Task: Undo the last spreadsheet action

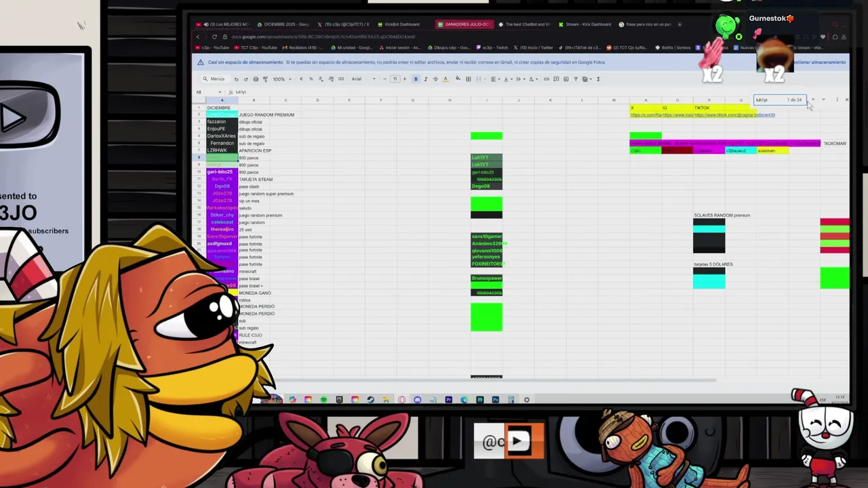Action: tap(236, 79)
